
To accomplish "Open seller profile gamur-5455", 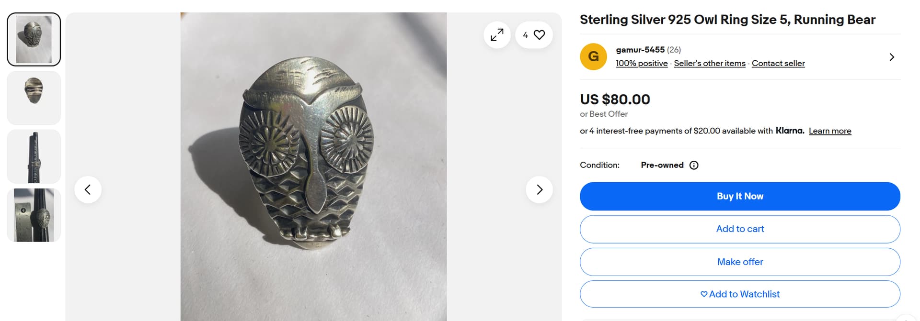I will 640,50.
